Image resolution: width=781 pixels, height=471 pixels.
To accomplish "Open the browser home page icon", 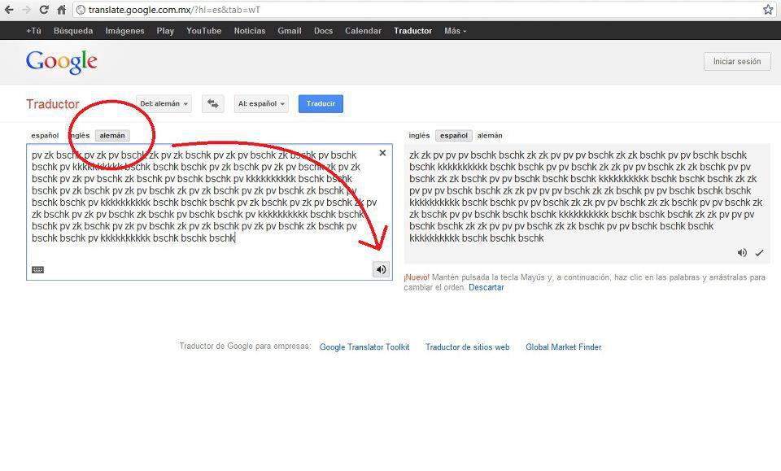I will (61, 10).
